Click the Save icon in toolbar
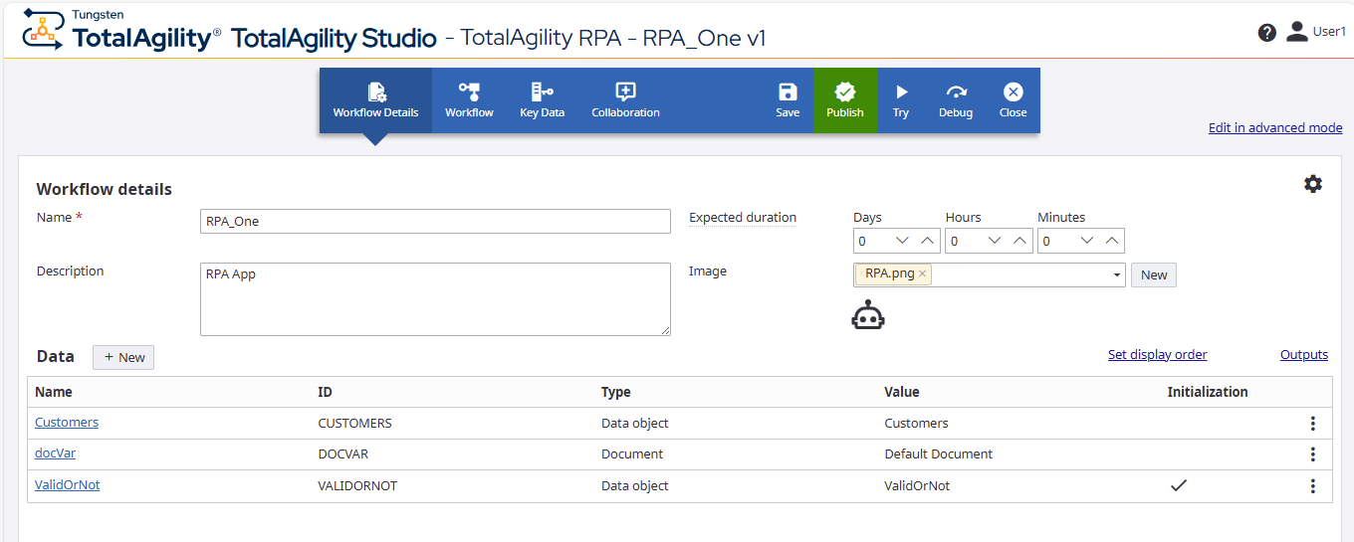The width and height of the screenshot is (1354, 542). coord(788,100)
